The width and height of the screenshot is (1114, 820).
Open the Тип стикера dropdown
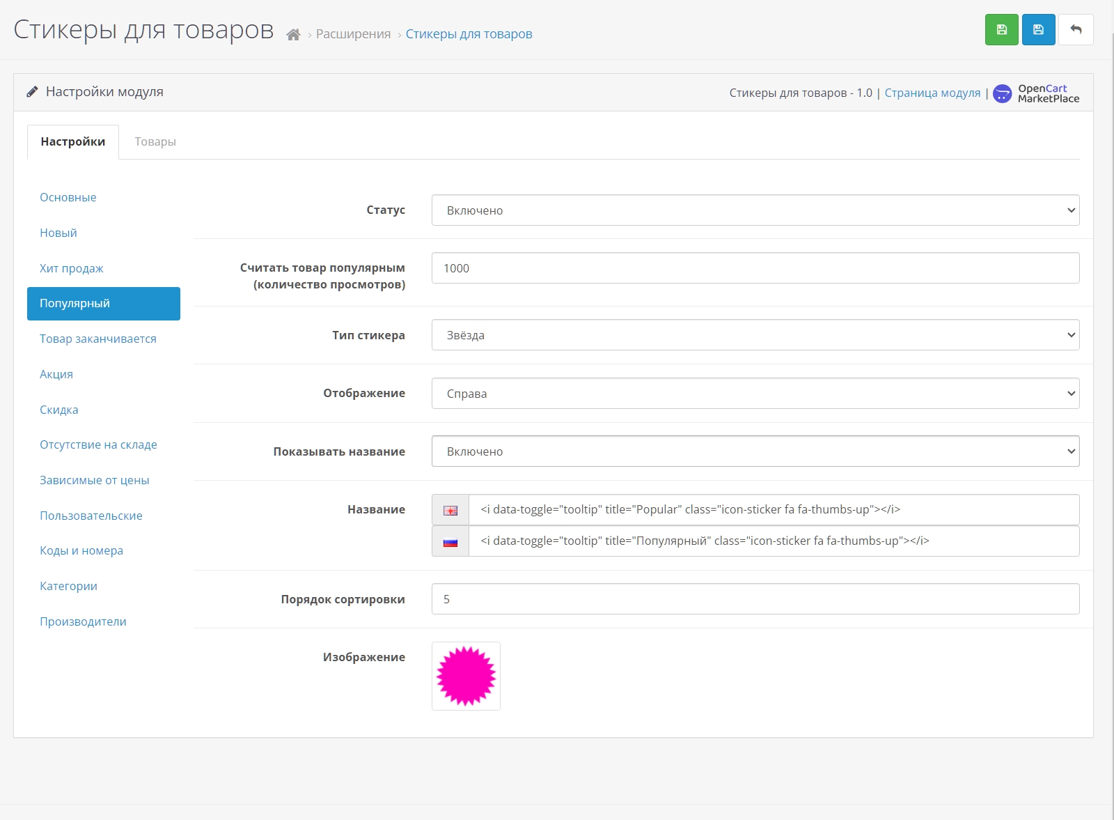755,335
